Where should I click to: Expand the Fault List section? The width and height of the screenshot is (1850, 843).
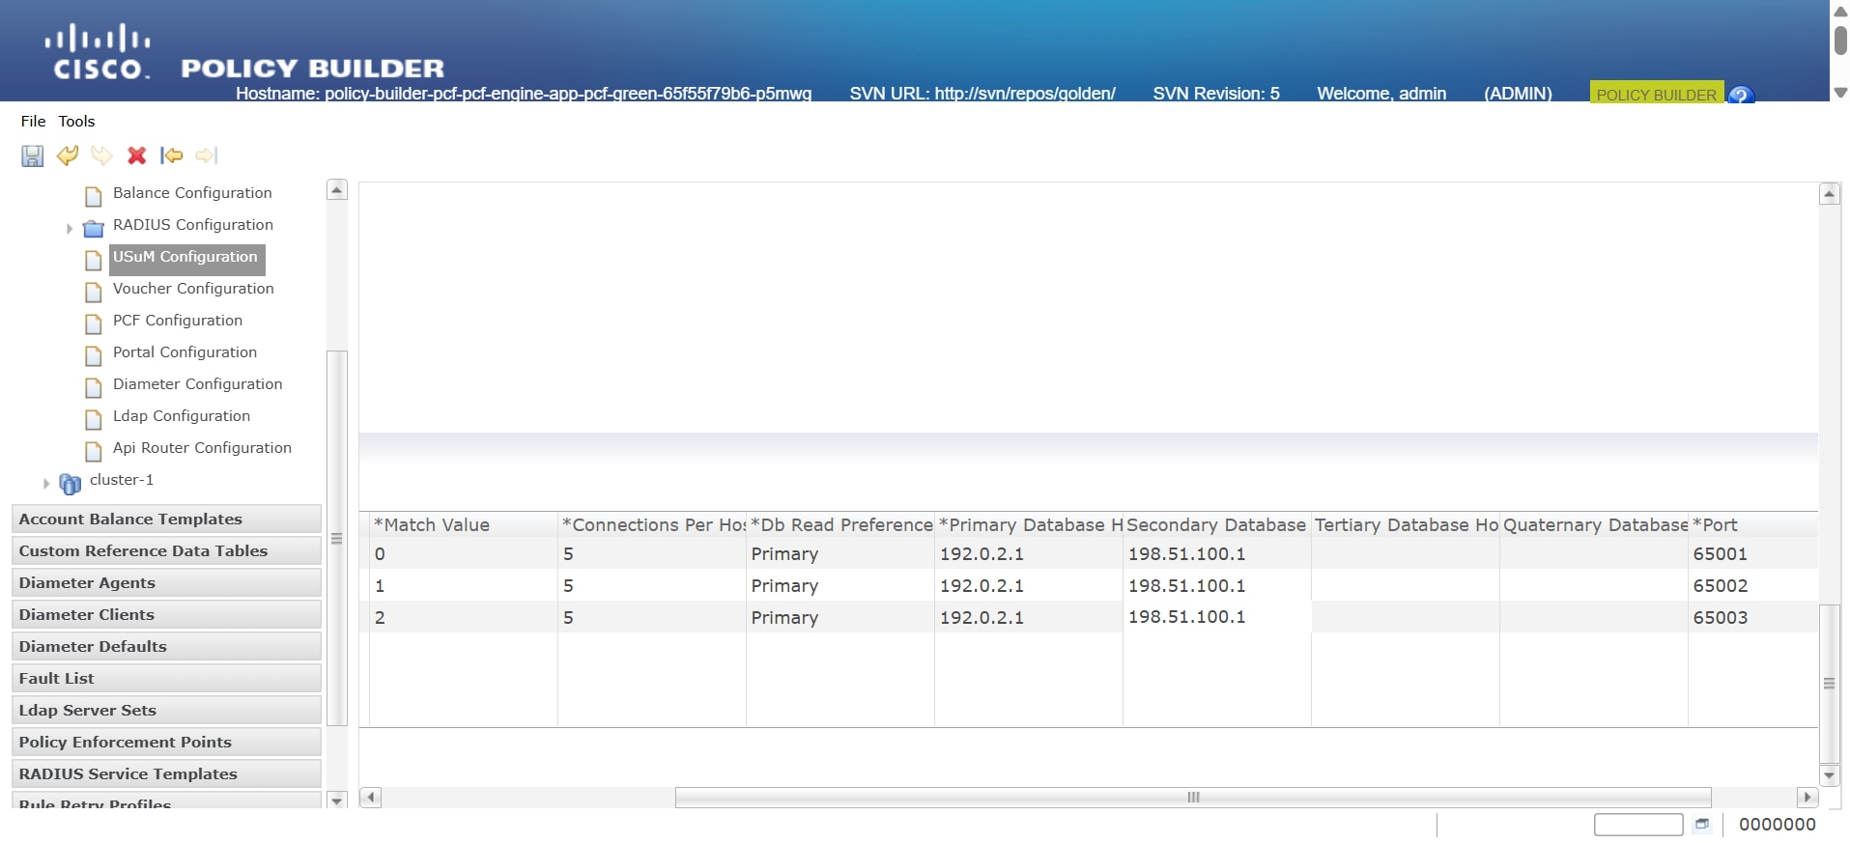(x=166, y=678)
